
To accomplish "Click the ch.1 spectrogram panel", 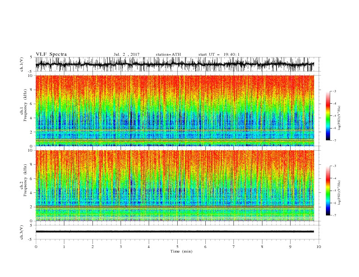I will 175,110.
